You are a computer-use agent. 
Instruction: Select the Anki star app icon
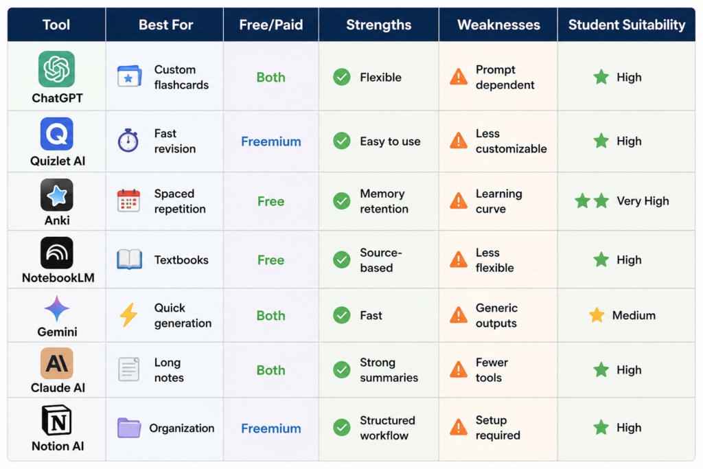point(56,194)
